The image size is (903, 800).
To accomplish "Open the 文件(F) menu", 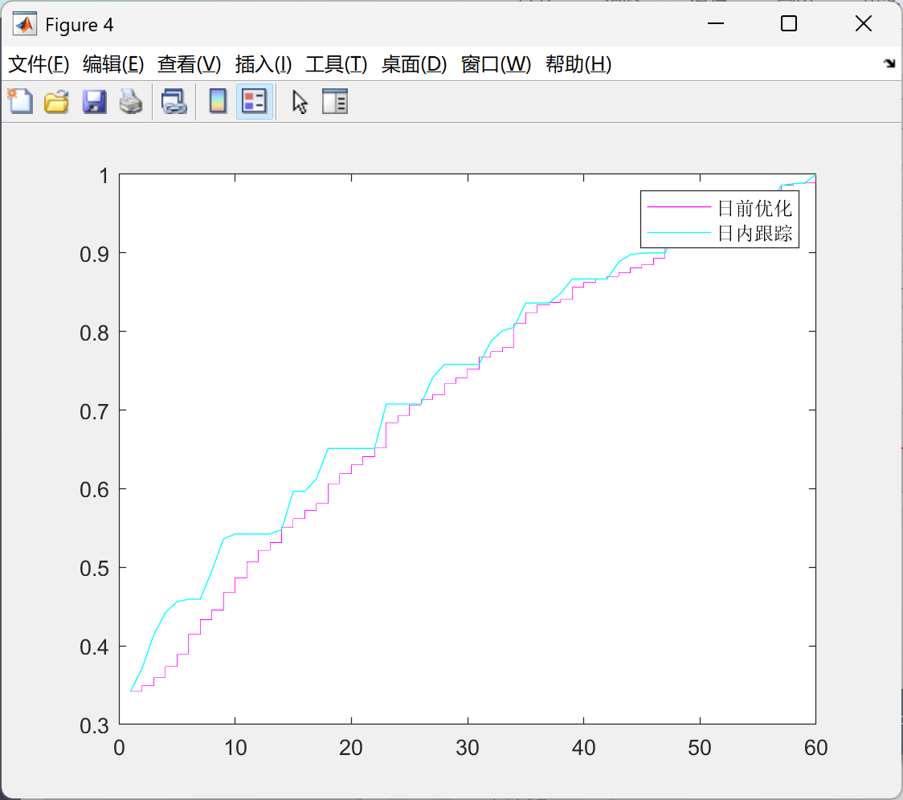I will (39, 64).
